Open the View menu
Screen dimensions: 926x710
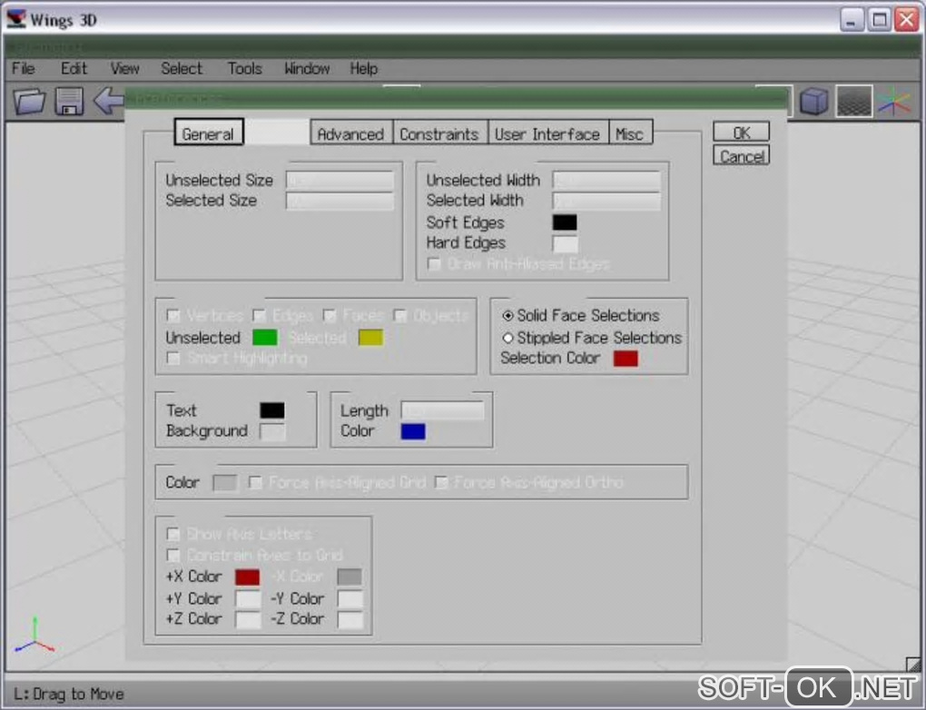click(x=124, y=68)
